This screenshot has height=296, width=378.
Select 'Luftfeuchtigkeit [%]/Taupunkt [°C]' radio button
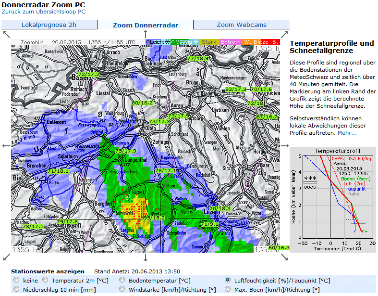pyautogui.click(x=227, y=280)
